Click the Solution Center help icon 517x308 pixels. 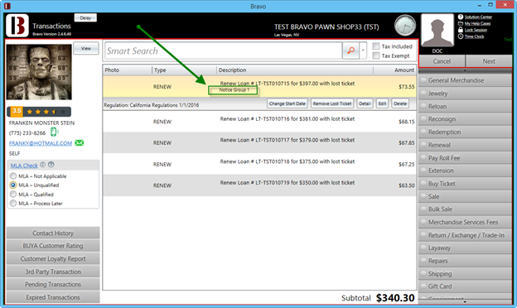click(x=461, y=17)
